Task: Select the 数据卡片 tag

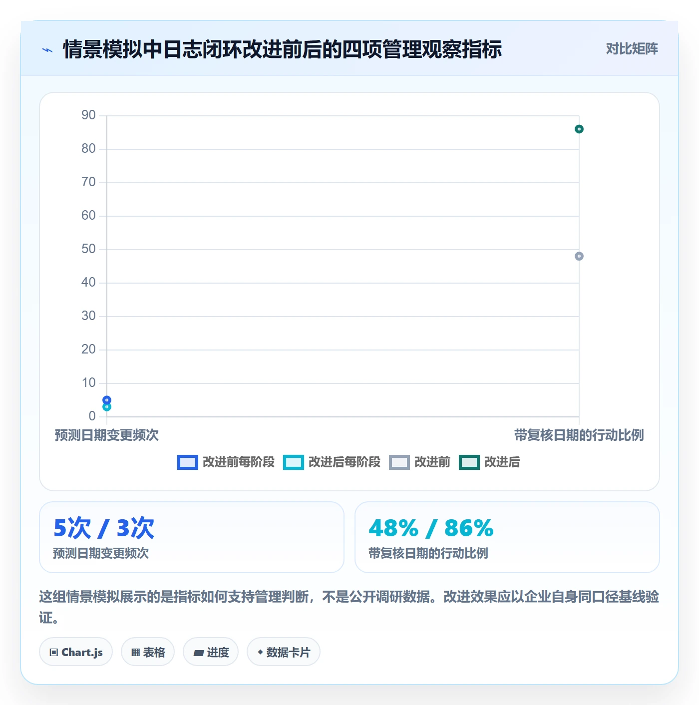Action: 284,652
